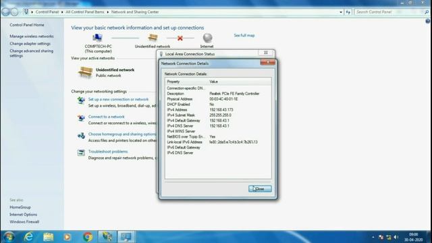Open Change advanced sharing settings
This screenshot has height=243, width=432.
coord(32,53)
